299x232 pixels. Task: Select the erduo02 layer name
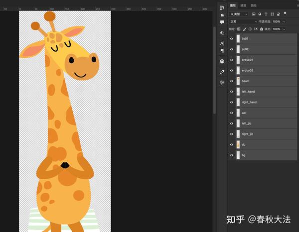coord(247,71)
